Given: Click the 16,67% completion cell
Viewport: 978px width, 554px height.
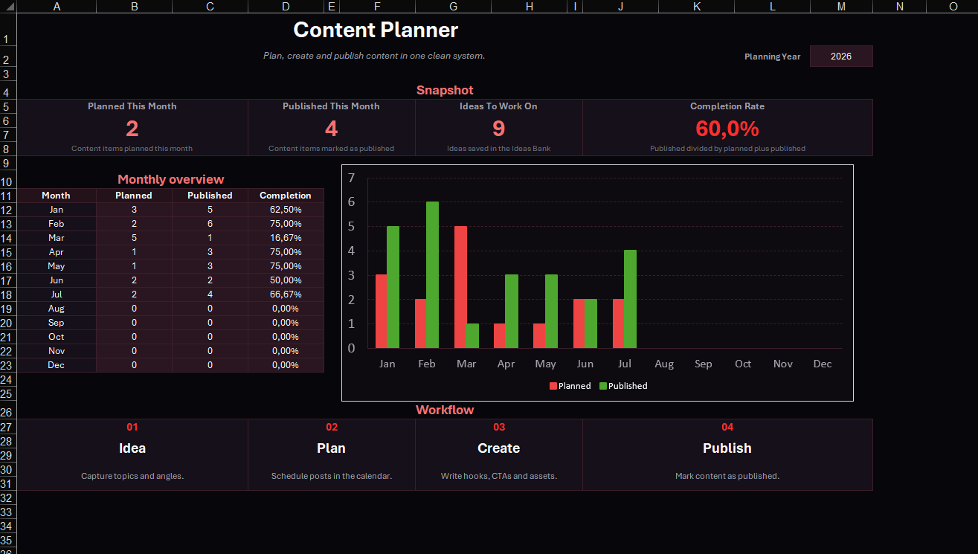Looking at the screenshot, I should (286, 238).
